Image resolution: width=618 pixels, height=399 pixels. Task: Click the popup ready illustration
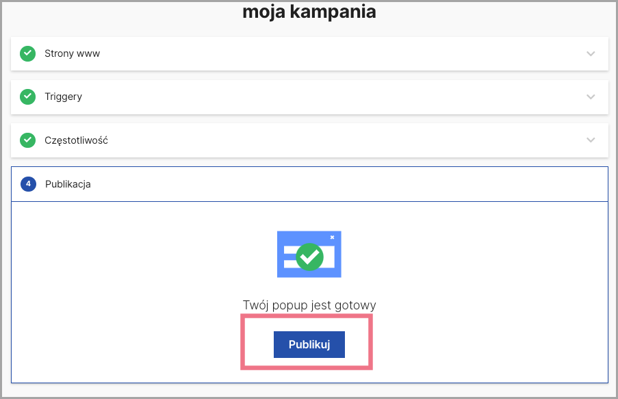[x=309, y=255]
